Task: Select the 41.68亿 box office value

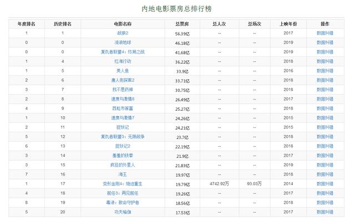Action: pos(182,53)
